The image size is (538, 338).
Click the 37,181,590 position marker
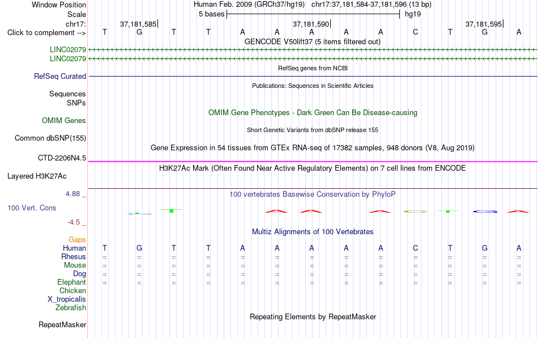click(x=311, y=24)
